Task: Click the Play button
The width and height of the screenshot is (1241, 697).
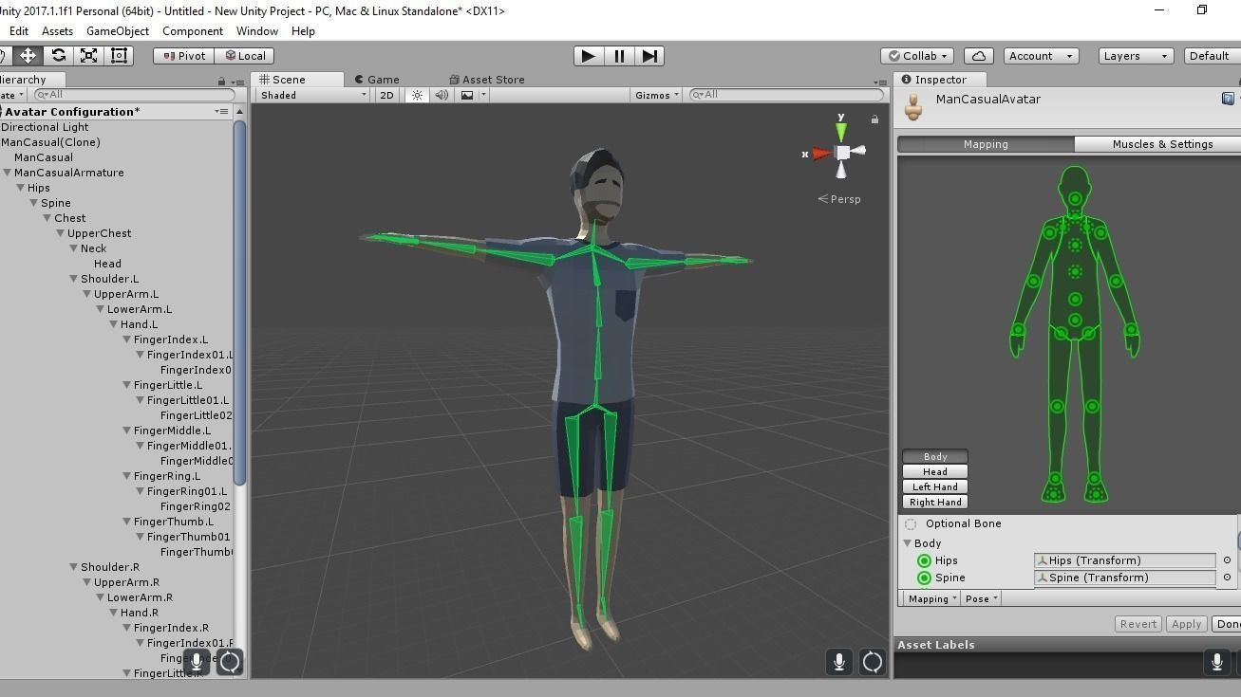Action: coord(589,56)
